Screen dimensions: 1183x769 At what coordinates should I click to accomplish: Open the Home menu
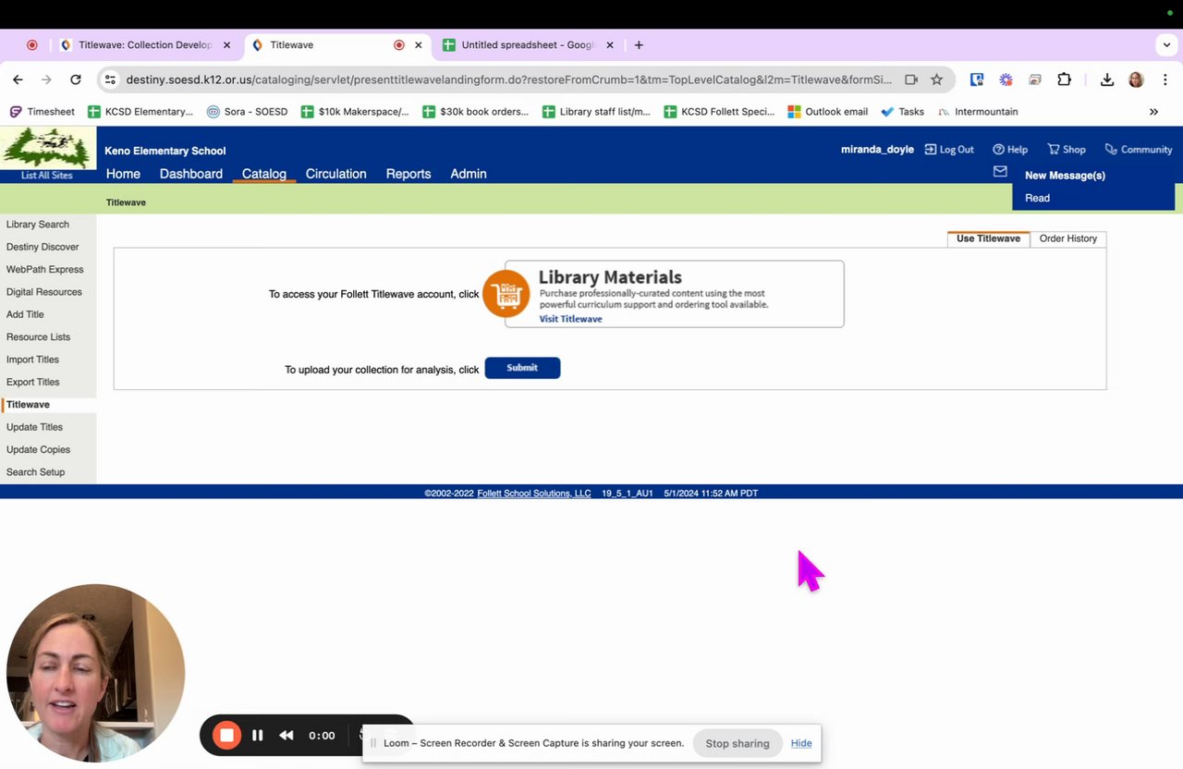pos(123,174)
